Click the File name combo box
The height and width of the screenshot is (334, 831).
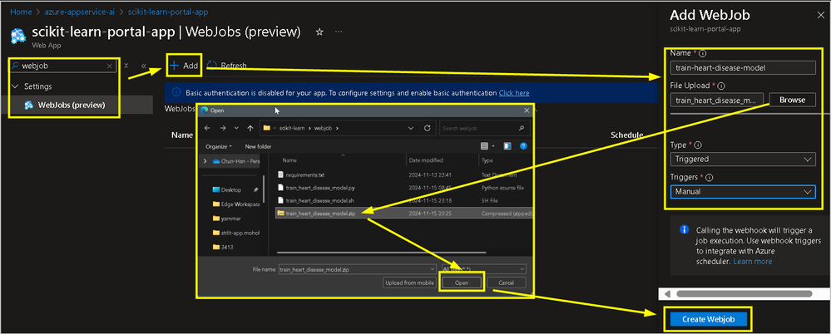[x=358, y=269]
